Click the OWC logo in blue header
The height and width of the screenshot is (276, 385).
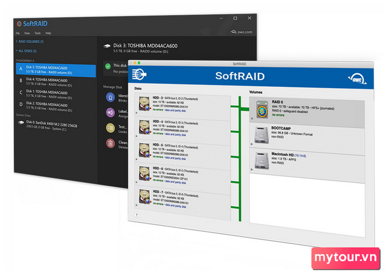tap(358, 79)
